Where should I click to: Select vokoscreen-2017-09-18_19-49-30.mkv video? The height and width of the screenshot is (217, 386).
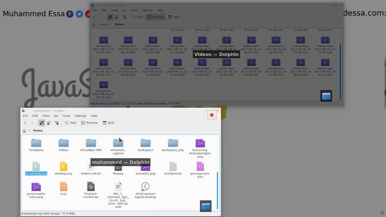[103, 90]
